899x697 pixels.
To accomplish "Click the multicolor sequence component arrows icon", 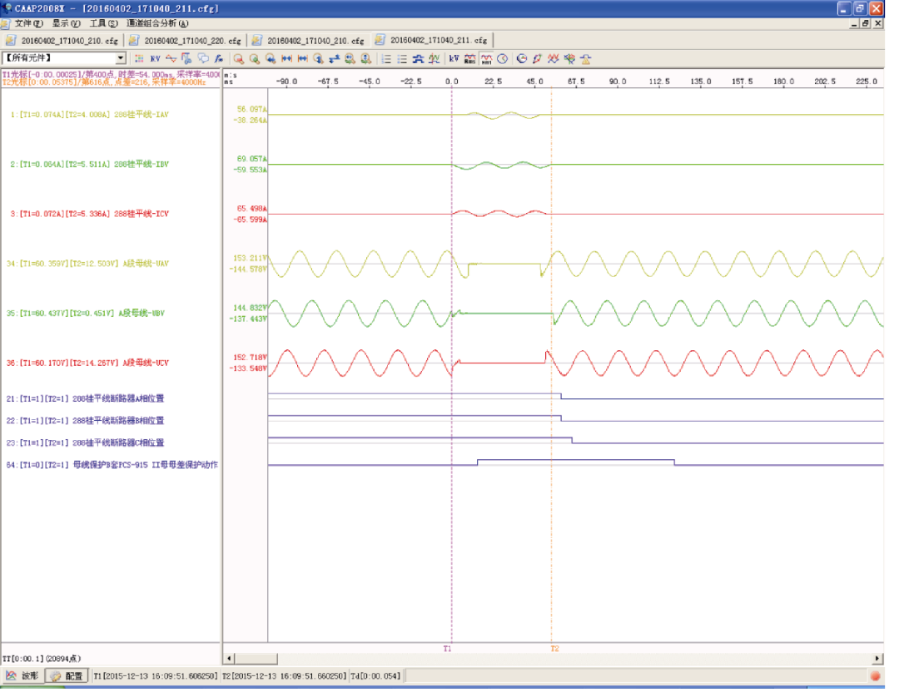I will click(570, 59).
